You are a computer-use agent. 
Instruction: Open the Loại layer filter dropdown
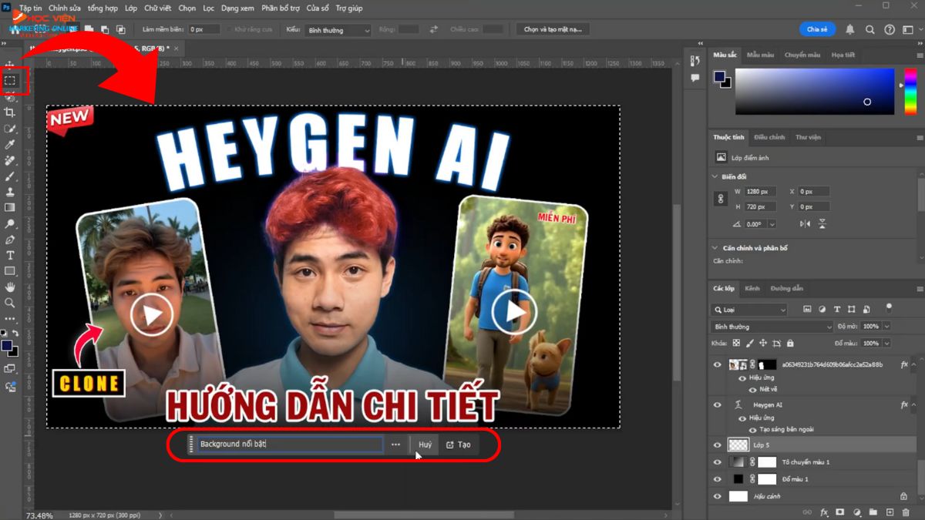pyautogui.click(x=749, y=310)
